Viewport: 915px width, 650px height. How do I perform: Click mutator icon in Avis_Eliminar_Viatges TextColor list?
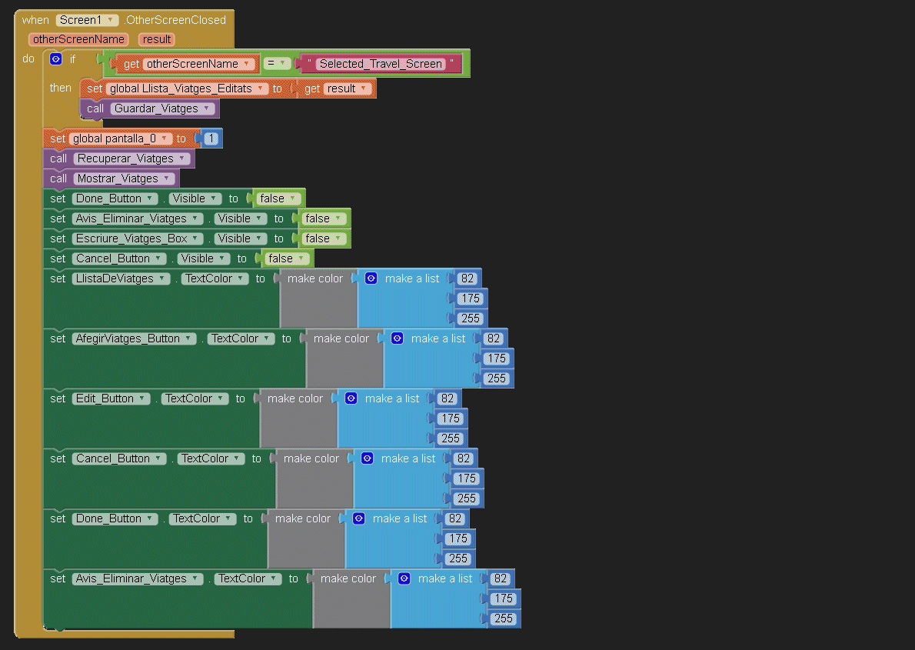pos(404,578)
